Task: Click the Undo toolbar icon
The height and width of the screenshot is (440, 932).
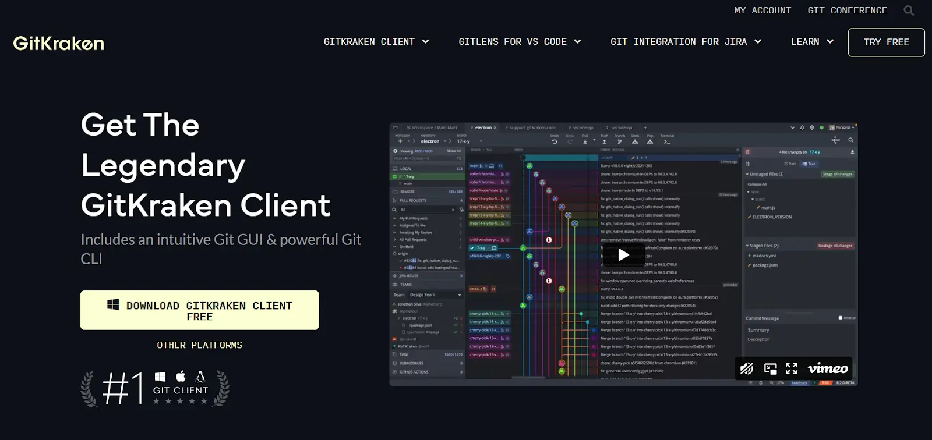Action: coord(555,141)
